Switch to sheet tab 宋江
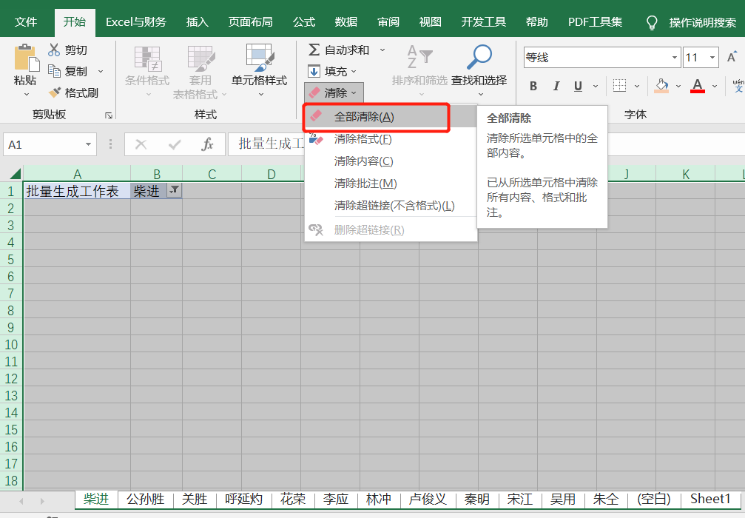This screenshot has width=745, height=518. (520, 499)
